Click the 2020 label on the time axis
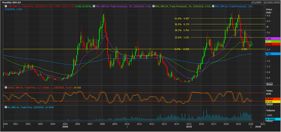 (251, 124)
